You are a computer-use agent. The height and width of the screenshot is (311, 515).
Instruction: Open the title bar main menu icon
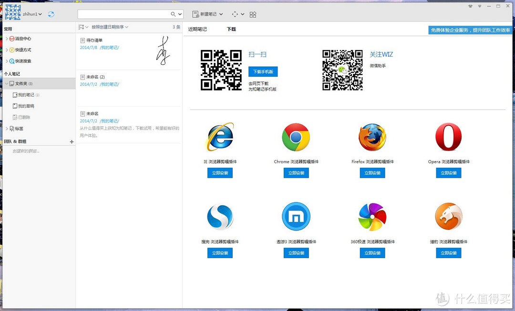click(480, 6)
